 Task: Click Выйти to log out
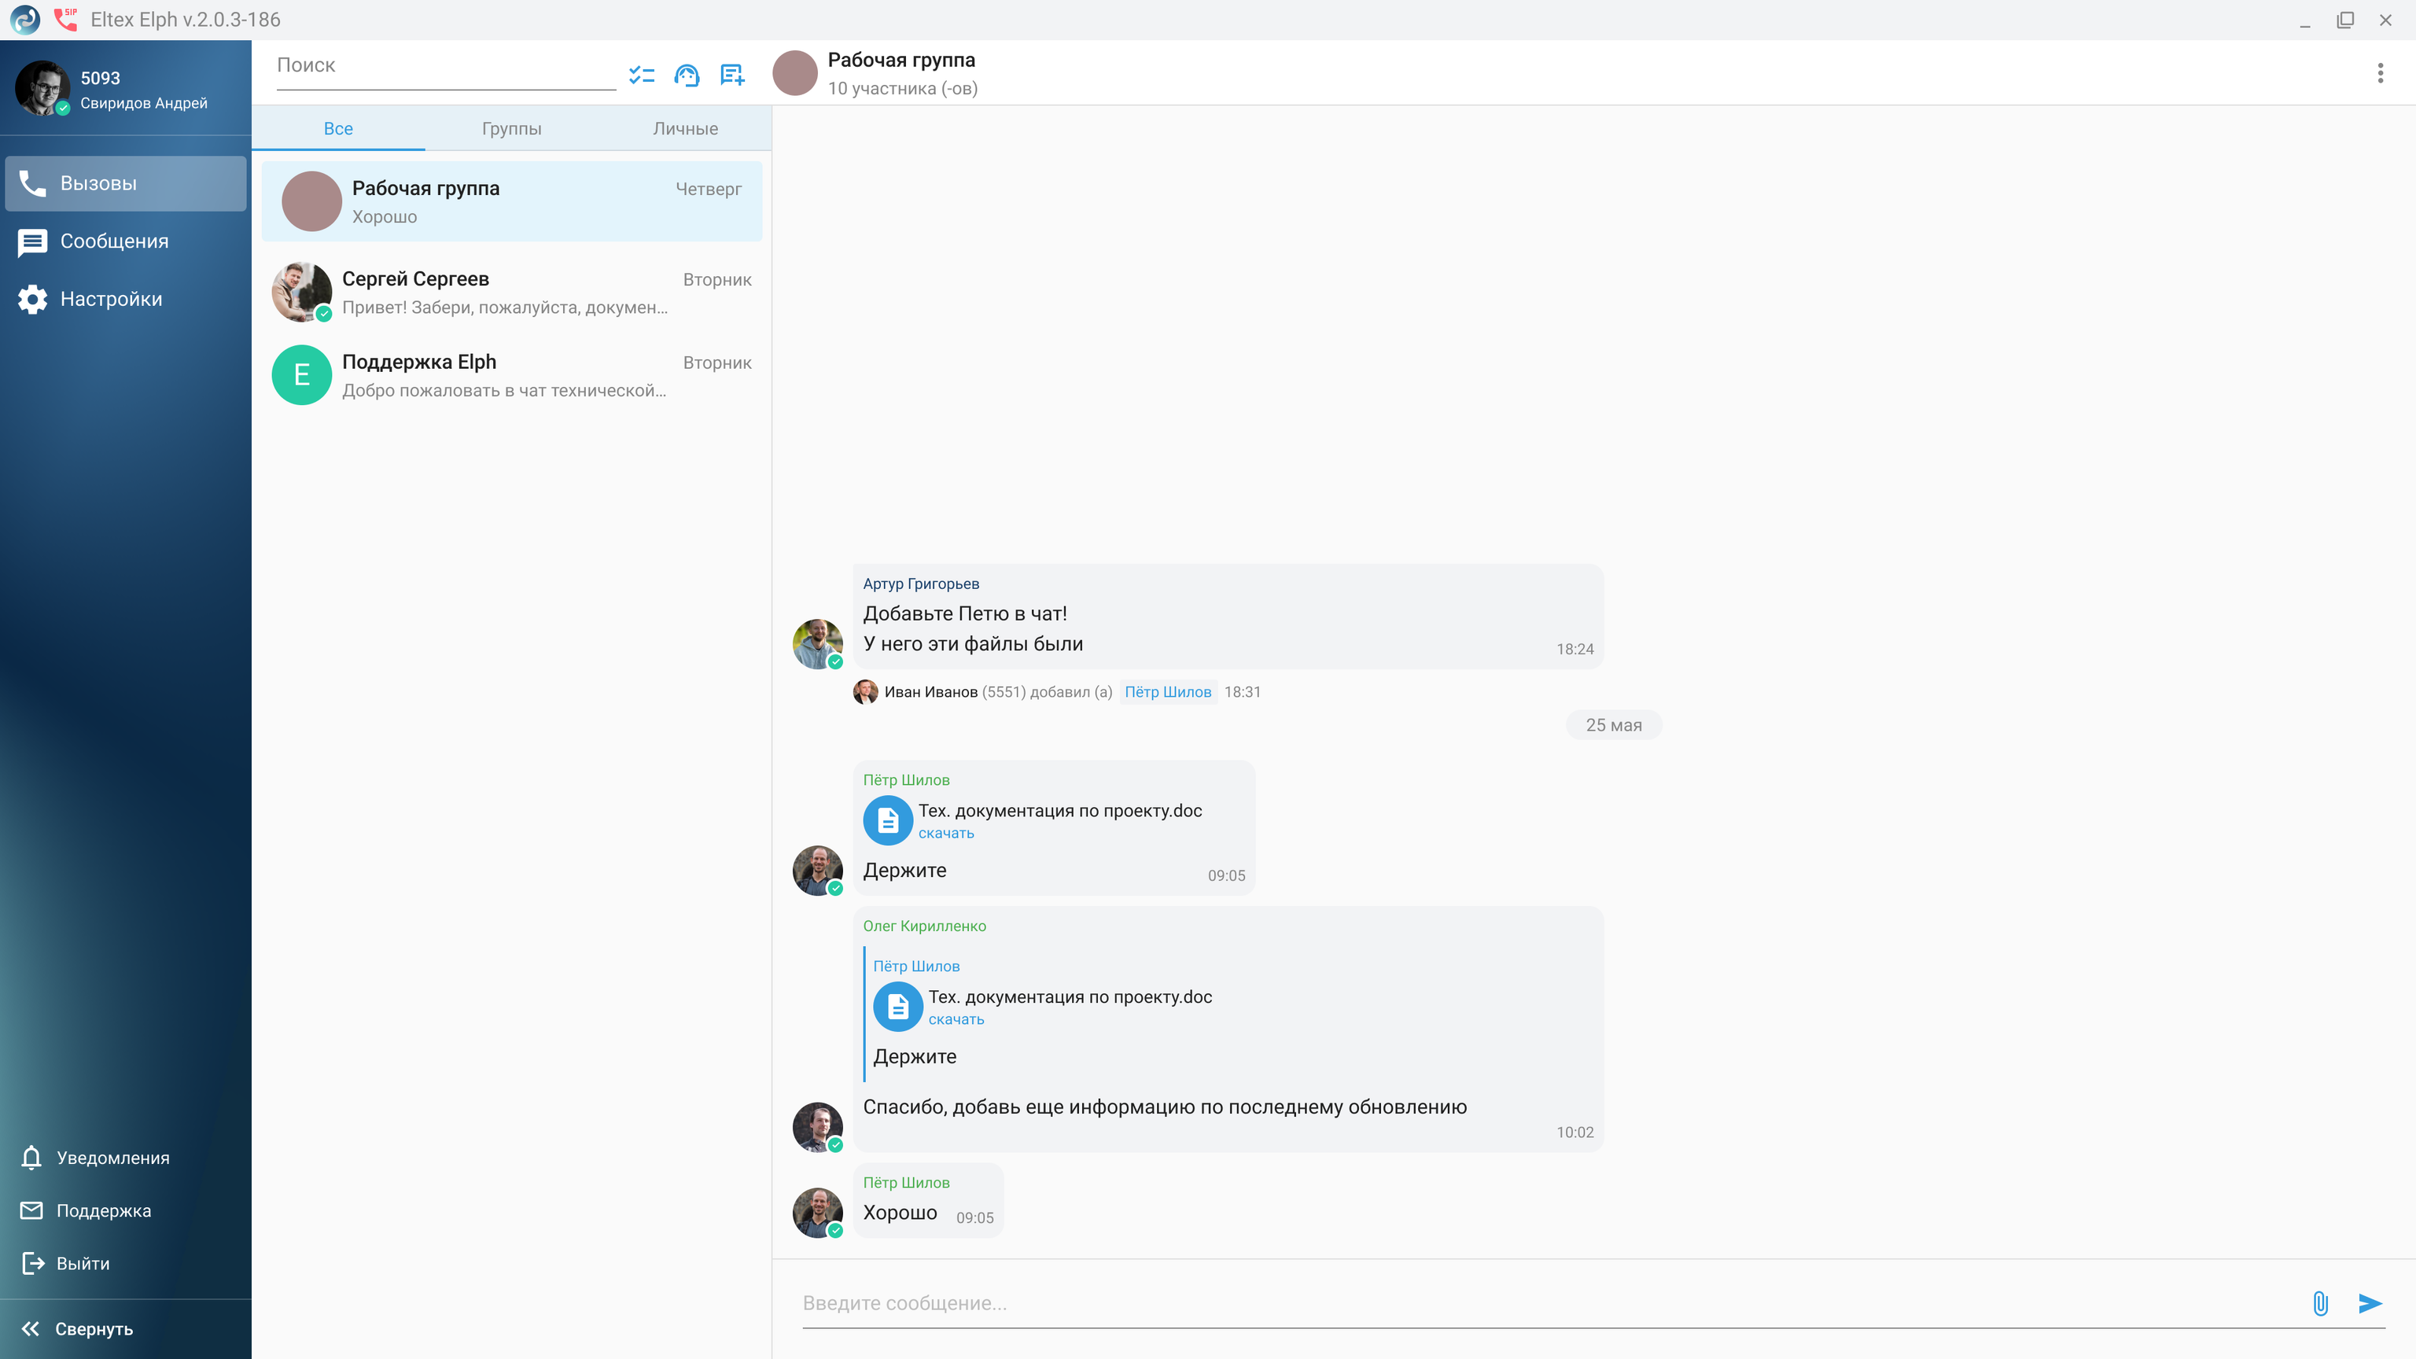[x=83, y=1263]
